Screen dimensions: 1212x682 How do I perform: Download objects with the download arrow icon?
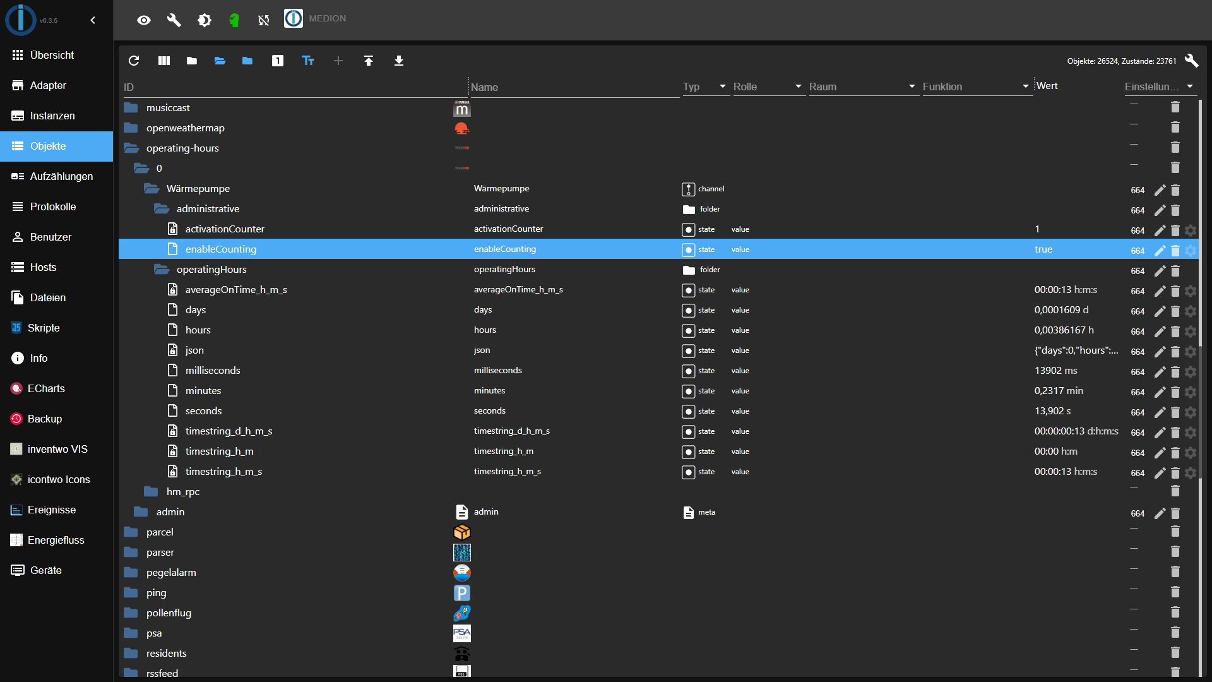pyautogui.click(x=399, y=61)
